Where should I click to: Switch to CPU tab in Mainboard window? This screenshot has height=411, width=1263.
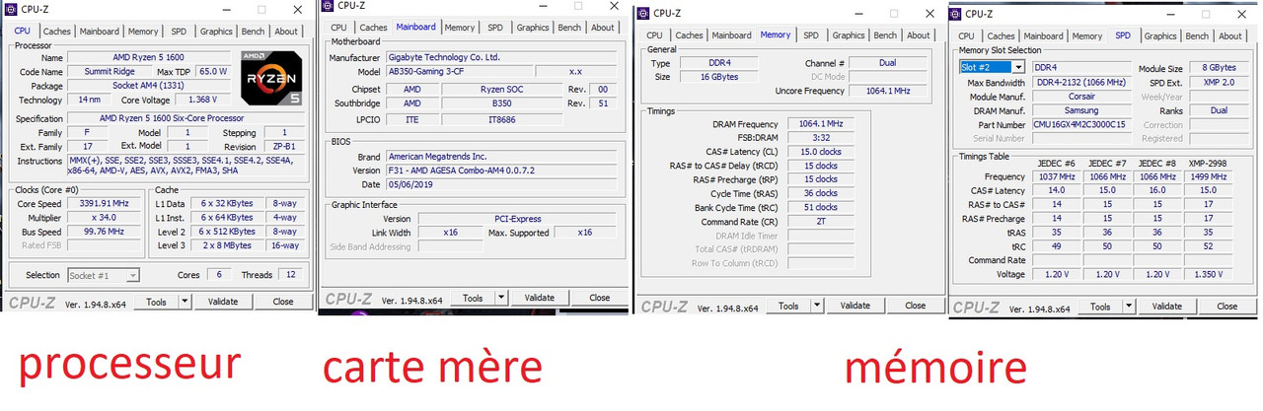coord(338,28)
